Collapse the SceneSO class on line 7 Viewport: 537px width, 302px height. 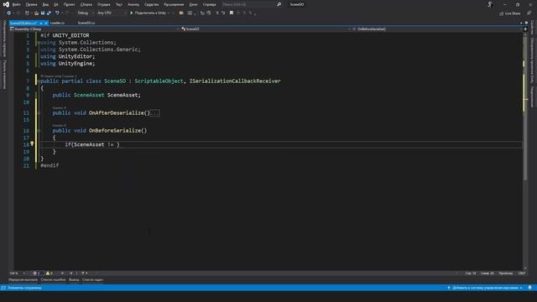tap(39, 81)
